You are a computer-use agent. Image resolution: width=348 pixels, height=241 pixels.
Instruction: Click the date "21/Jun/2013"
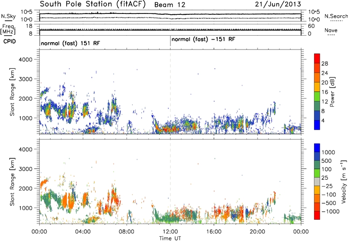(278, 4)
